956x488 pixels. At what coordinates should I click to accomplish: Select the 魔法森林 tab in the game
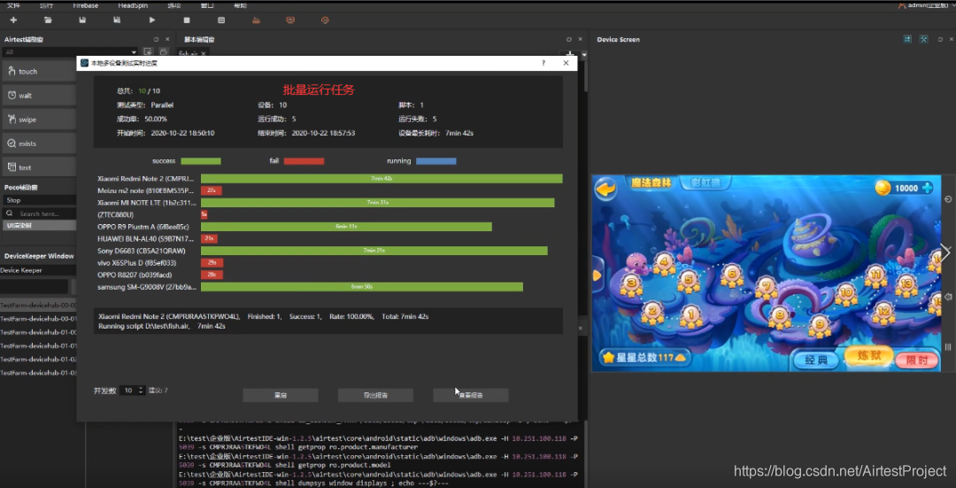coord(651,183)
